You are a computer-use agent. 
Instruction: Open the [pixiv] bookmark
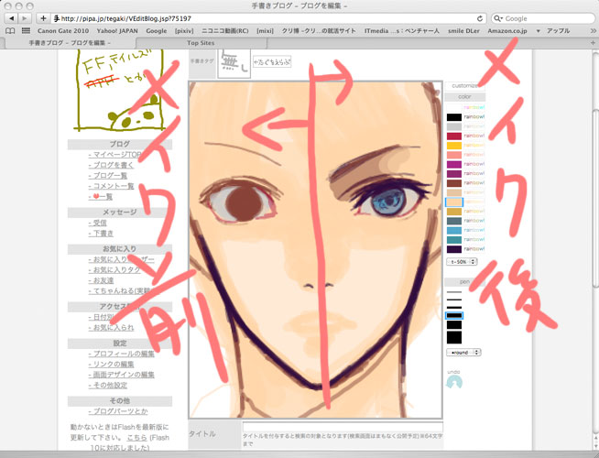click(184, 30)
